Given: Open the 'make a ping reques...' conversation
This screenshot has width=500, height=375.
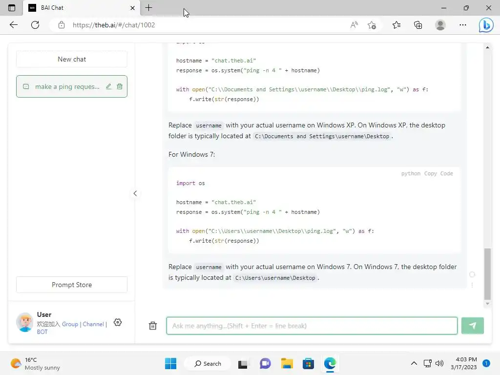Looking at the screenshot, I should 72,86.
